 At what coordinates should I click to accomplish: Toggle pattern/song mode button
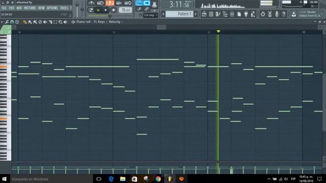point(91,10)
